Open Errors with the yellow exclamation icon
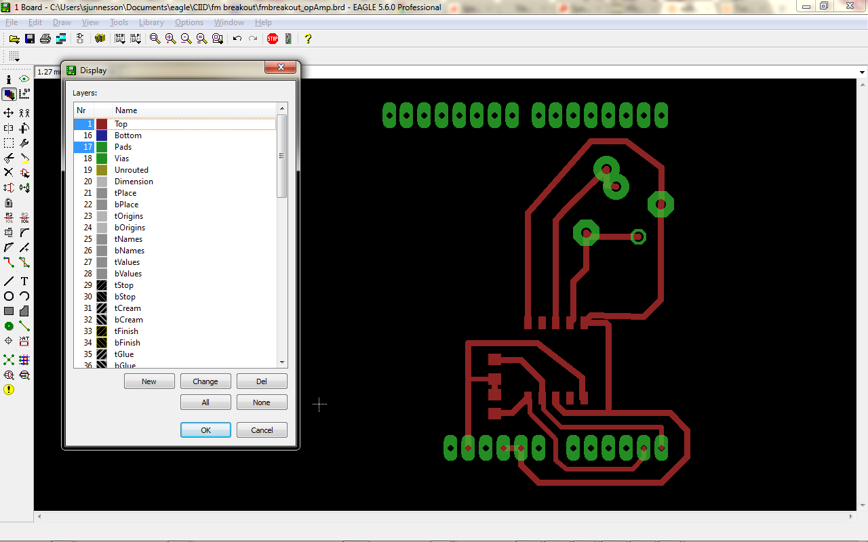This screenshot has height=542, width=868. click(x=9, y=390)
